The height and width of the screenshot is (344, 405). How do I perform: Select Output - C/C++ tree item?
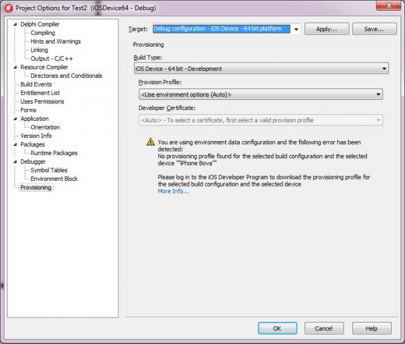52,59
